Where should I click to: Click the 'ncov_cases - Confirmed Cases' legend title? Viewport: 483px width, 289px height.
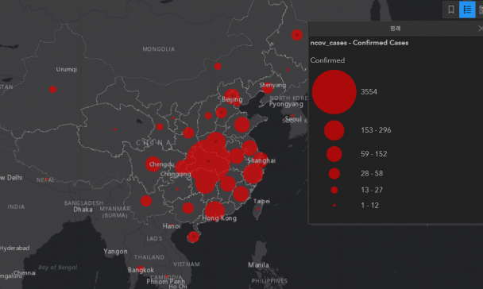(x=359, y=43)
